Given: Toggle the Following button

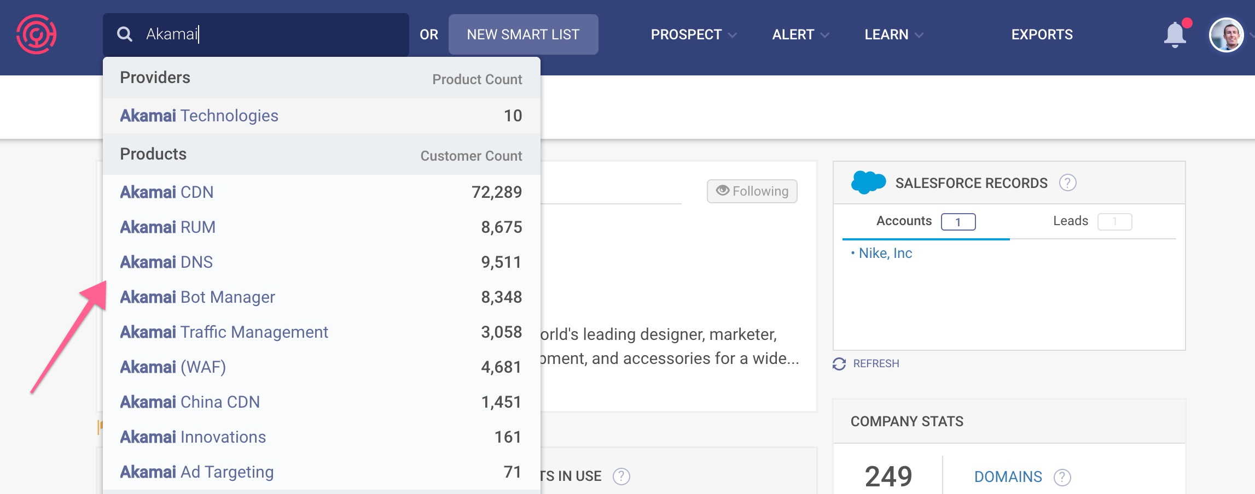Looking at the screenshot, I should pyautogui.click(x=752, y=191).
